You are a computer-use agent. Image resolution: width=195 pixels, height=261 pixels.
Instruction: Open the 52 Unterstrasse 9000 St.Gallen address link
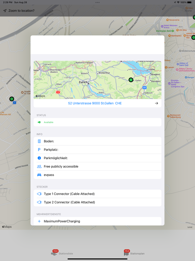click(x=95, y=103)
